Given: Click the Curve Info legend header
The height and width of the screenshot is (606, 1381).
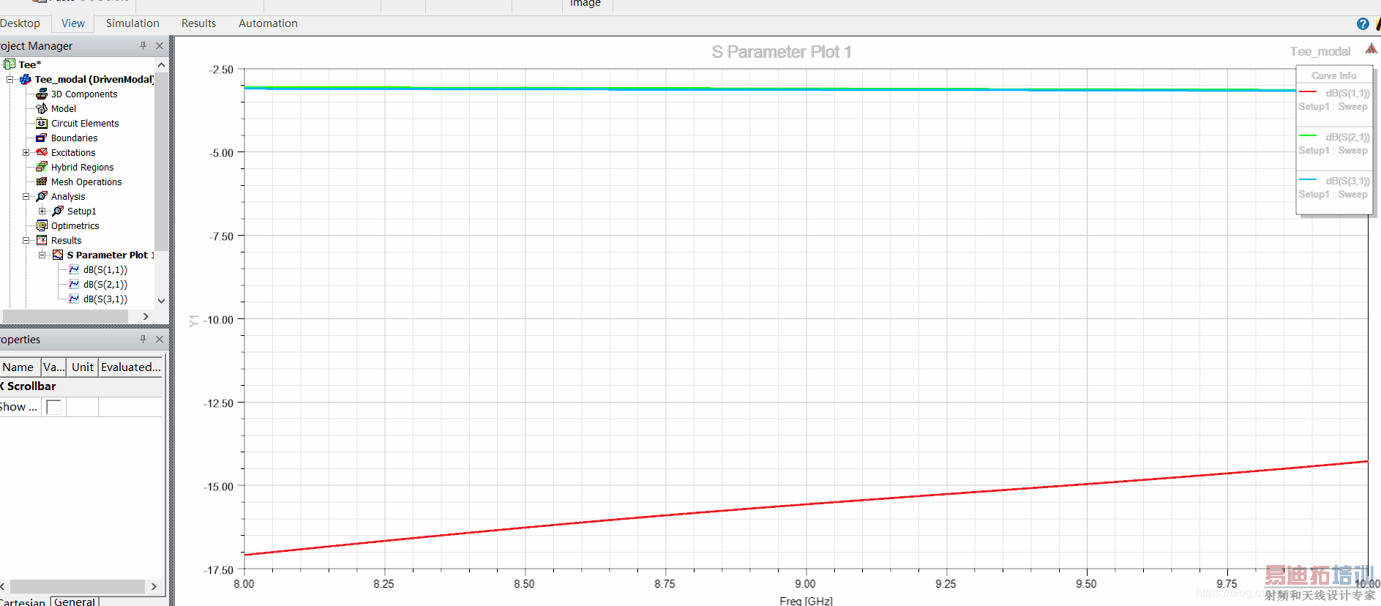Looking at the screenshot, I should tap(1333, 75).
